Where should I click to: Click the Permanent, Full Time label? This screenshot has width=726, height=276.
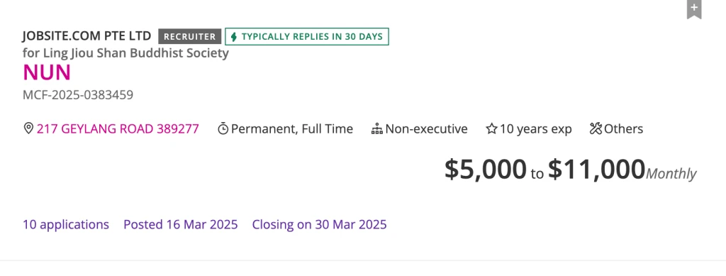pyautogui.click(x=292, y=128)
